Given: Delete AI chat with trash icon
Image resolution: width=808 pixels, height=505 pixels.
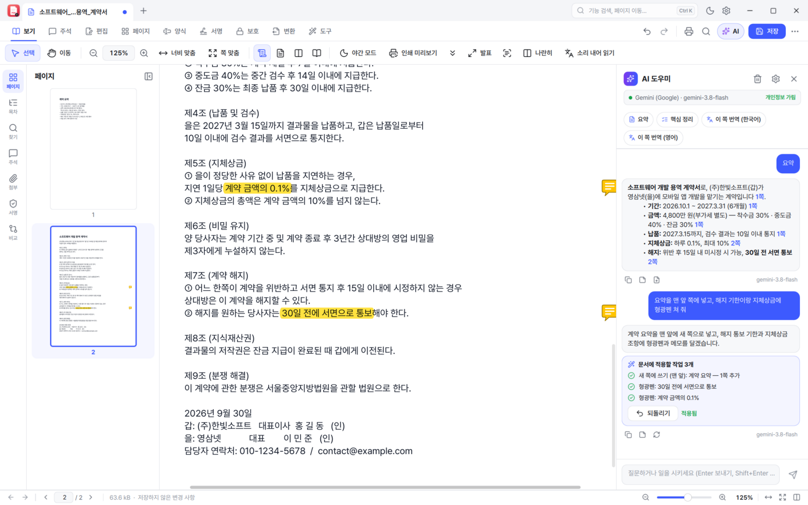Looking at the screenshot, I should (757, 79).
